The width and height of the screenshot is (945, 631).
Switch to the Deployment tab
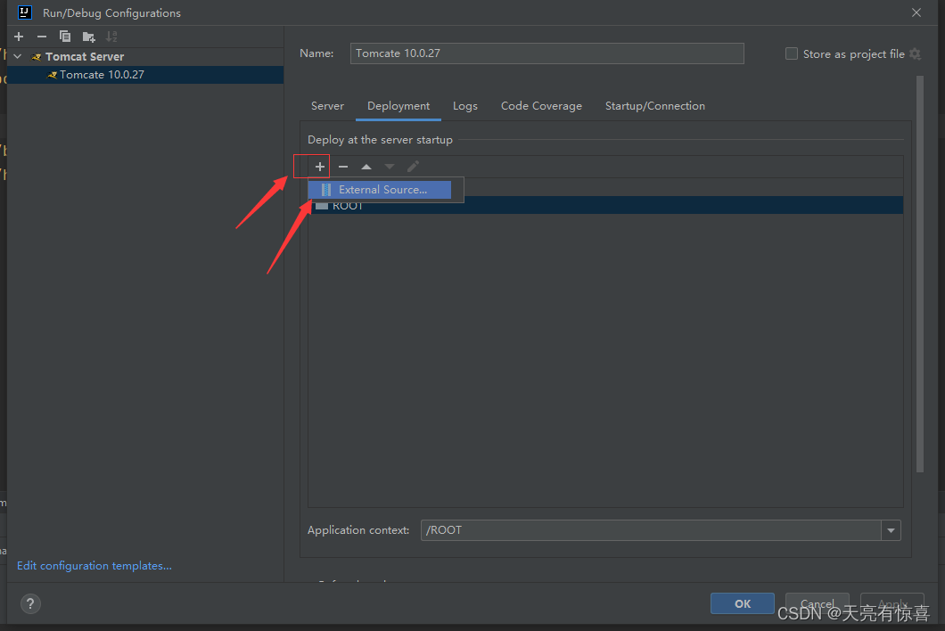pyautogui.click(x=399, y=106)
